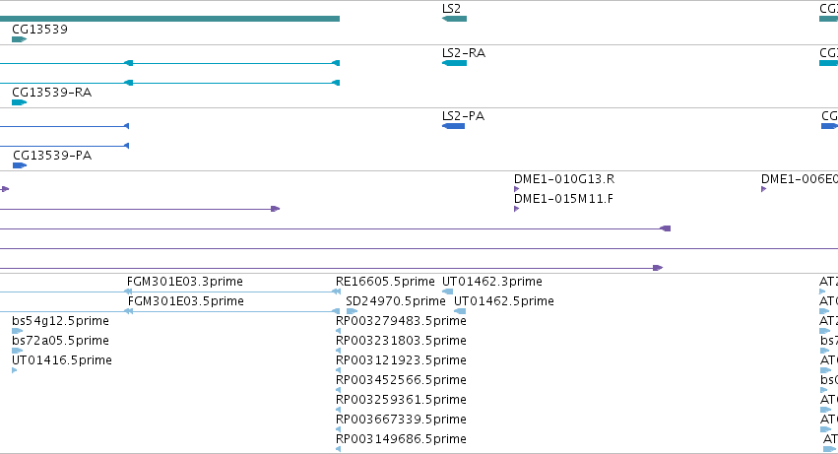Click the CG13539-RA transcript arrow
The image size is (838, 454).
click(x=20, y=102)
